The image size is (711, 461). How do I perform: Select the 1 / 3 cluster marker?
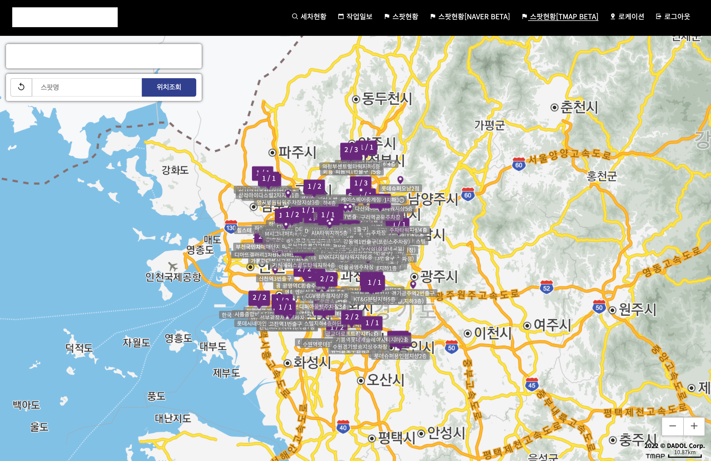point(361,183)
